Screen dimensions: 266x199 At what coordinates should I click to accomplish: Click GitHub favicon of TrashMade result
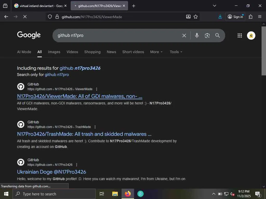[x=21, y=125]
